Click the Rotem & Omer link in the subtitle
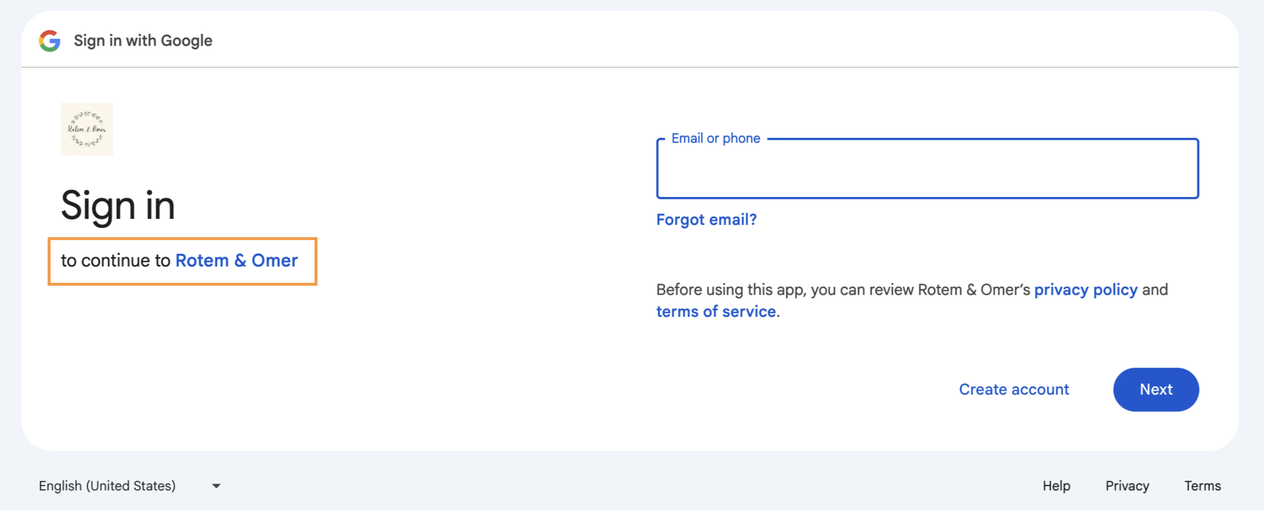The width and height of the screenshot is (1264, 510). pos(237,260)
